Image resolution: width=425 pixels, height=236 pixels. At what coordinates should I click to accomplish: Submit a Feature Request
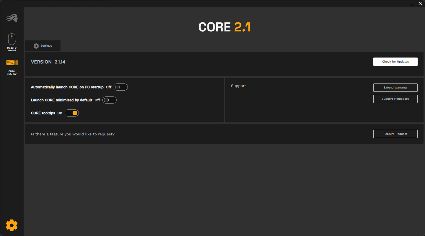coord(395,134)
